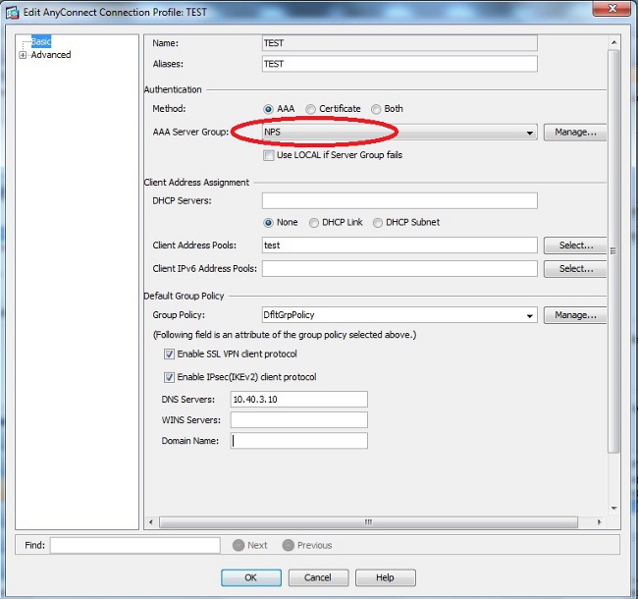Click the Previous find button

(x=307, y=545)
